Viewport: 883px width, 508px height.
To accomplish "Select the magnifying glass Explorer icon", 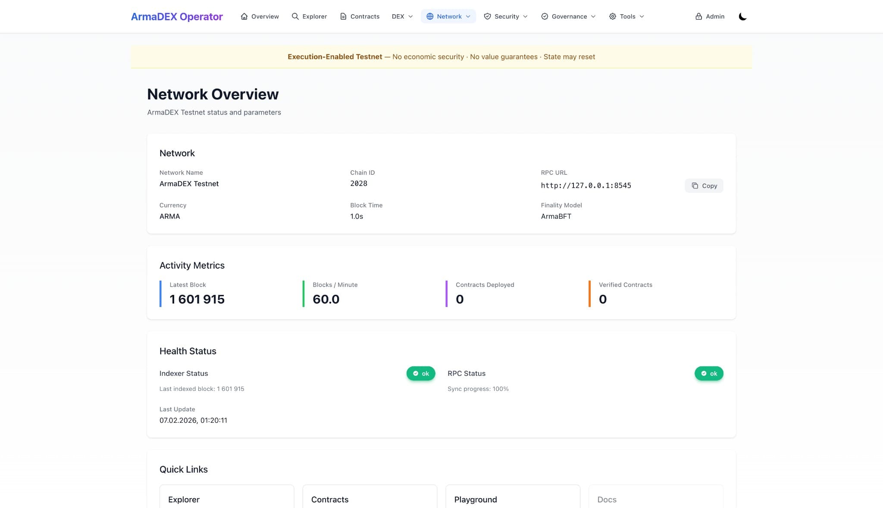I will tap(295, 16).
